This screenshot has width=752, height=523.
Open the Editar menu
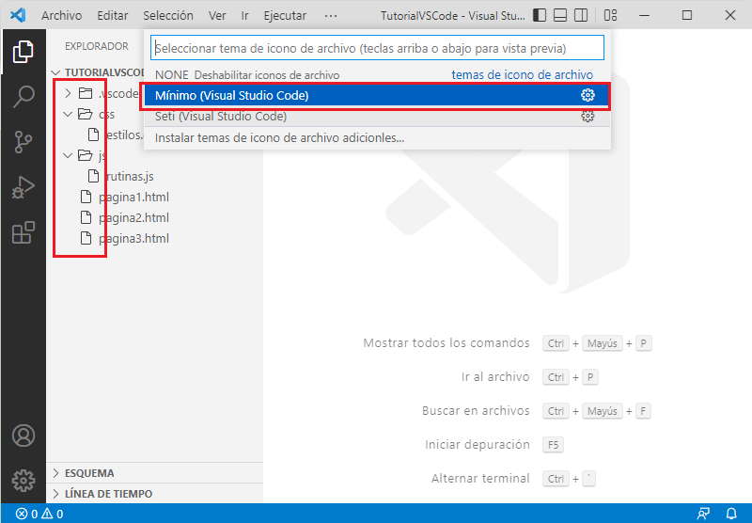113,15
